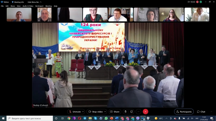Open WhatsApp on the taskbar
This screenshot has width=216, height=121.
tap(106, 118)
